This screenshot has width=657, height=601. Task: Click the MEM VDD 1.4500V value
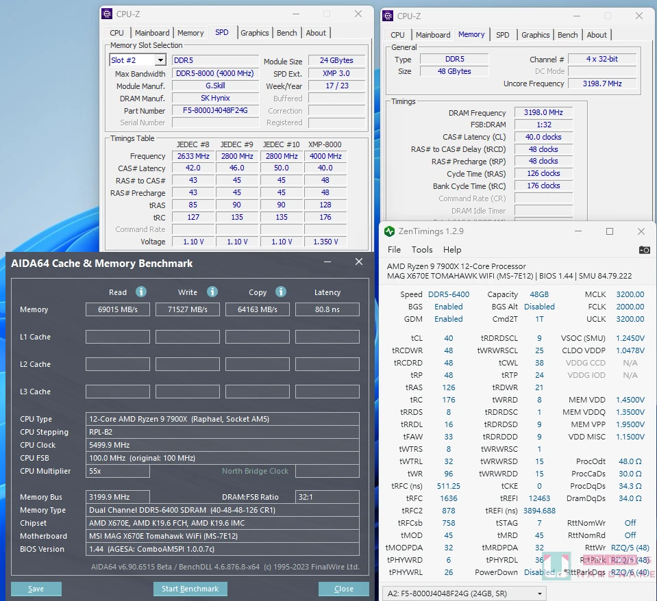click(630, 400)
